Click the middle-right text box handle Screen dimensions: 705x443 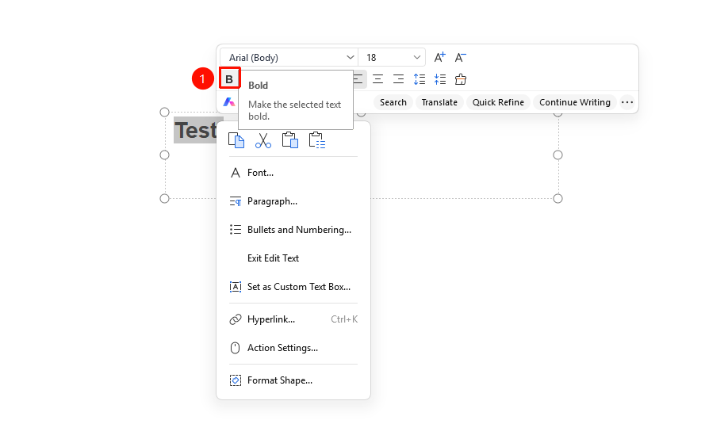(x=558, y=155)
